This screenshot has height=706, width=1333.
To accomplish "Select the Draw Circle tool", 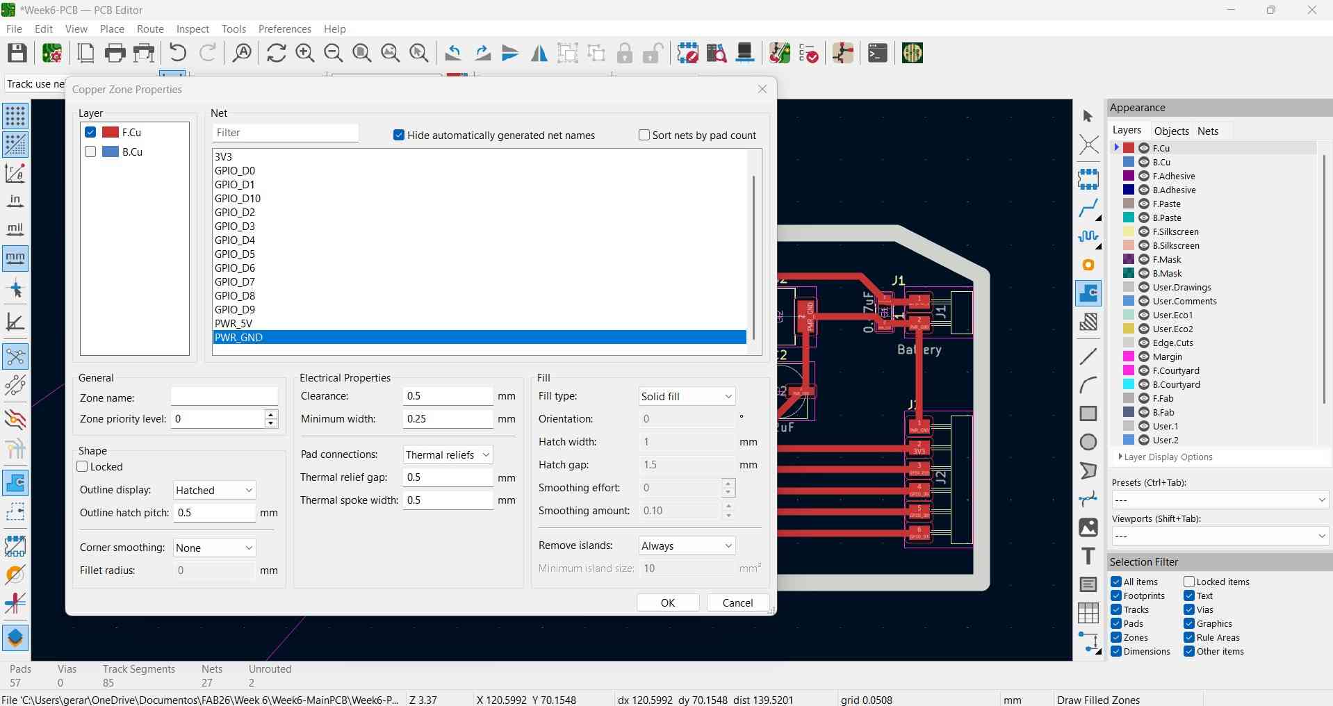I will tap(1088, 442).
